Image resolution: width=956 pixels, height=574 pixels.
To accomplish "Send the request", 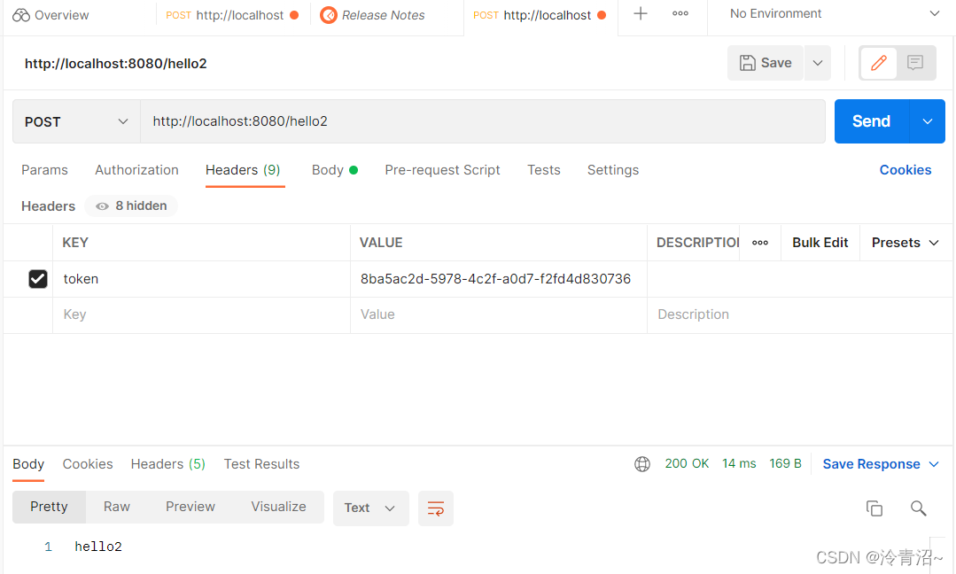I will (871, 121).
